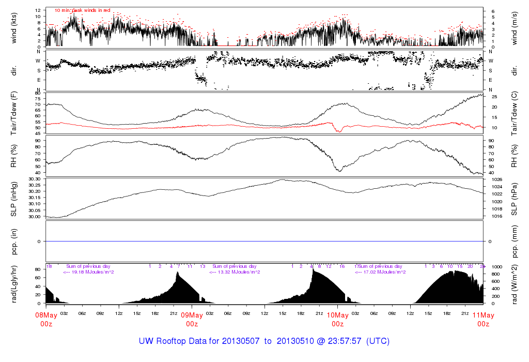
Task: Click the UW Rooftop Data title text
Action: (x=264, y=341)
